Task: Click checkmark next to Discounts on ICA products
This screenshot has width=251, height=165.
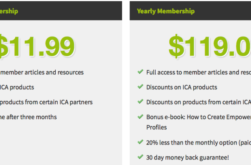Action: pyautogui.click(x=140, y=86)
